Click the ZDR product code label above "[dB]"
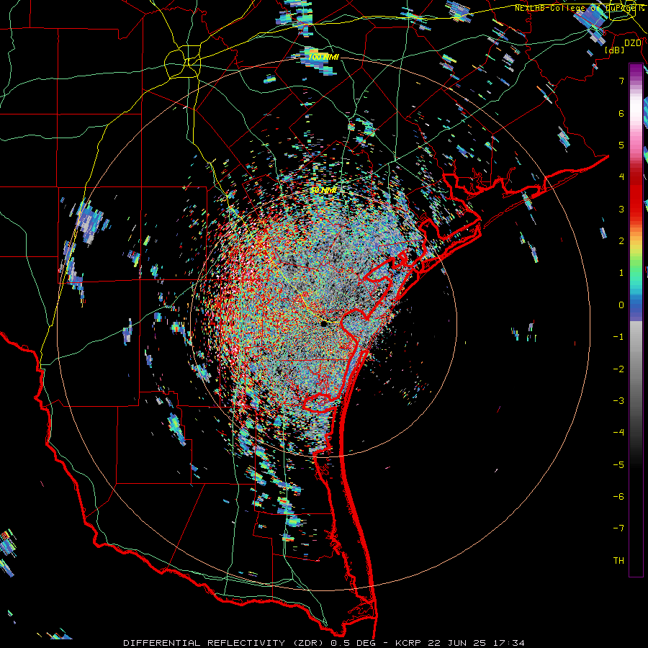Screen dimensions: 648x648 pos(633,42)
